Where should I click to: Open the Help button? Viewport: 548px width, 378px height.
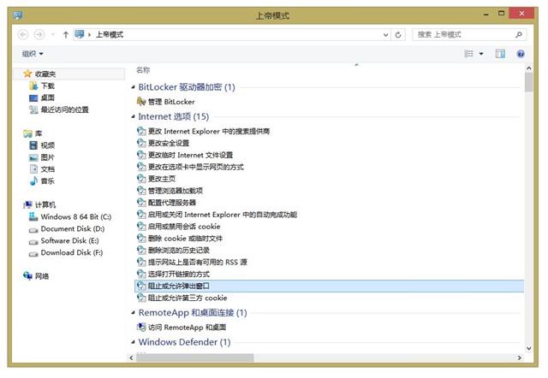[x=521, y=54]
